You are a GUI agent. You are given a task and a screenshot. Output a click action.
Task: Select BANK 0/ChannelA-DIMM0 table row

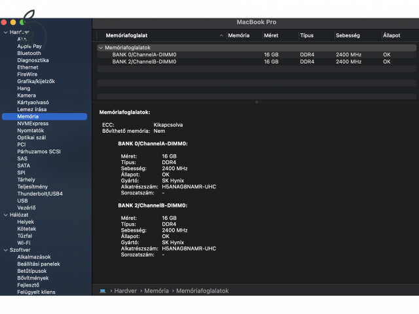(257, 55)
